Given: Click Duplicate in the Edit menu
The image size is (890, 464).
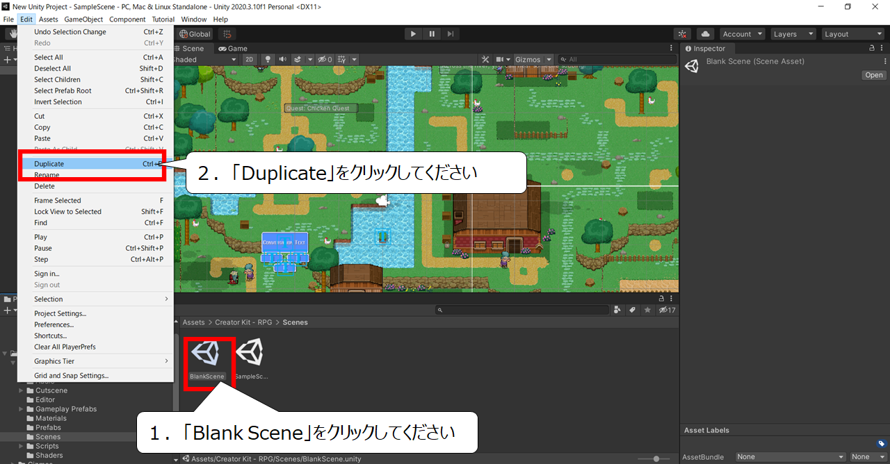Looking at the screenshot, I should pyautogui.click(x=95, y=164).
